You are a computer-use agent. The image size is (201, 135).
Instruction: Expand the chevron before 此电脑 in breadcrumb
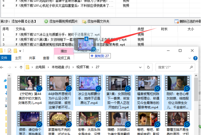click(32, 67)
